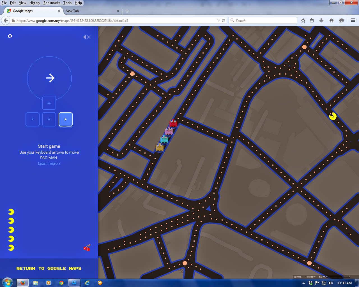359x287 pixels.
Task: Click the power pellet near map top right
Action: [304, 47]
